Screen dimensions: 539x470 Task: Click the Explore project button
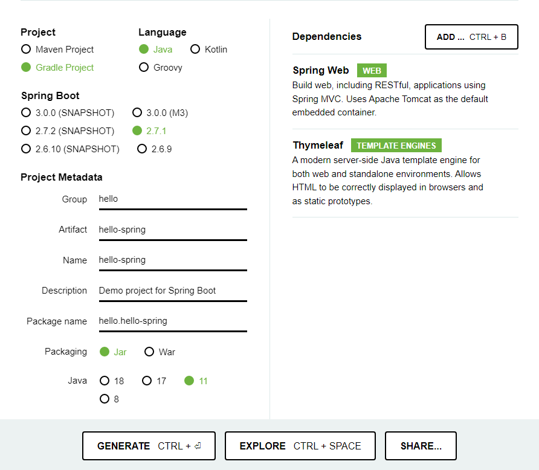point(300,446)
